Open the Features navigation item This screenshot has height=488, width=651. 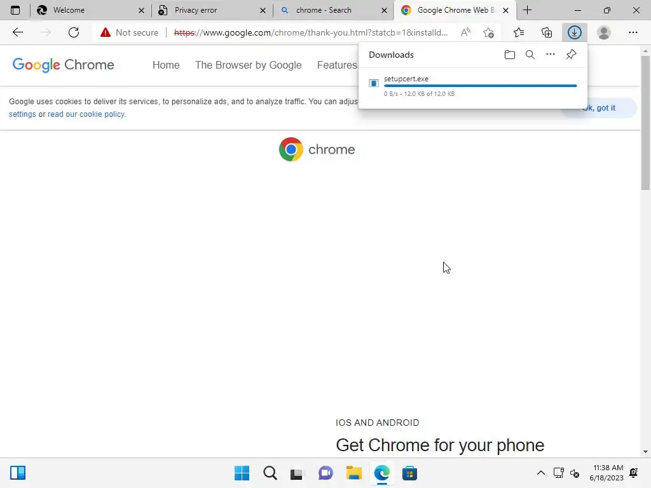[337, 65]
